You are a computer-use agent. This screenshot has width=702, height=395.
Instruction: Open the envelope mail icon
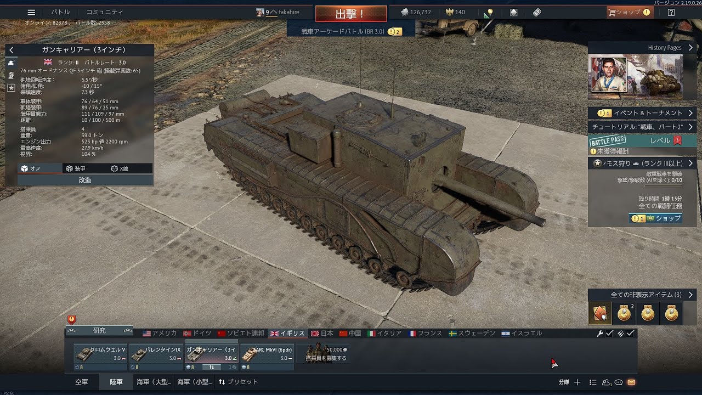click(x=631, y=382)
